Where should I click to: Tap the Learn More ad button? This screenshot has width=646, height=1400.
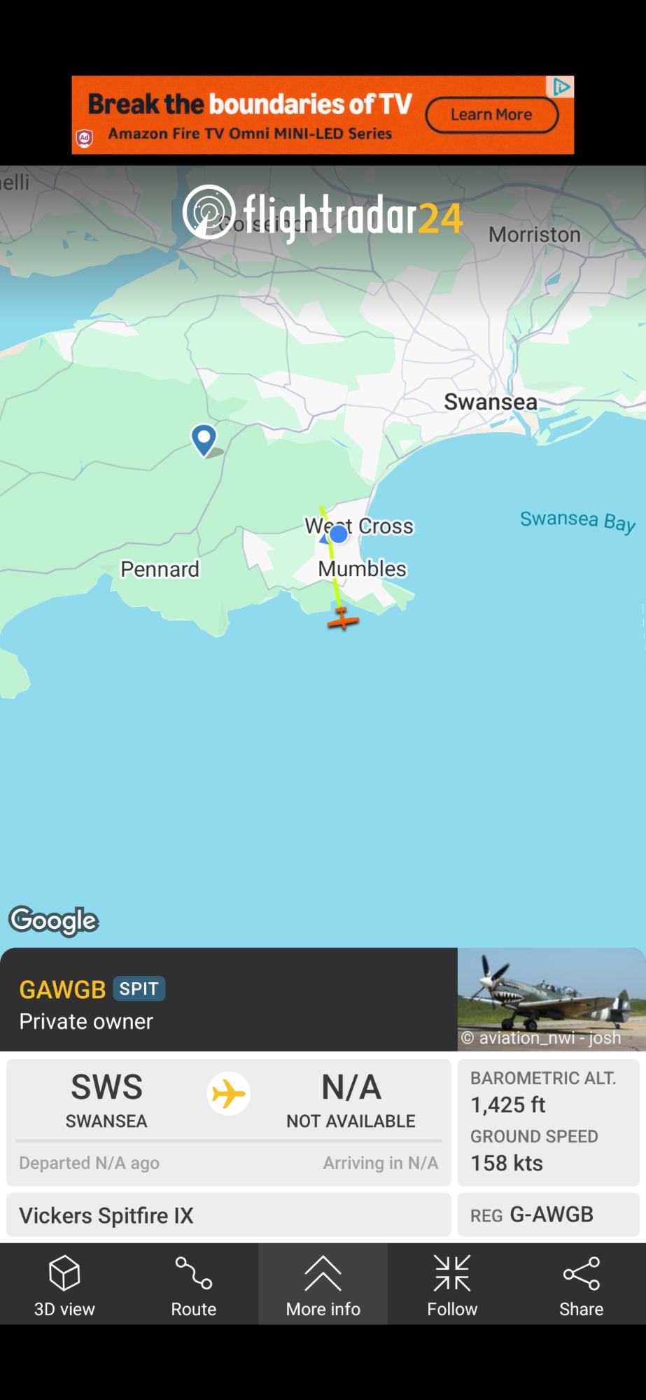point(491,115)
